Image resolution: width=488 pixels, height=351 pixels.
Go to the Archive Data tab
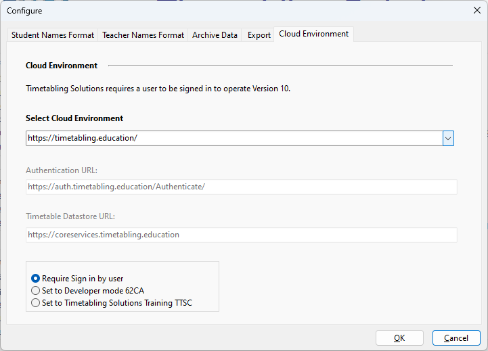click(215, 35)
